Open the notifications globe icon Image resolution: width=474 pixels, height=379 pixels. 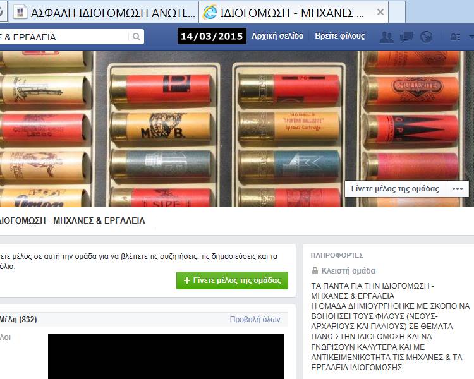[426, 37]
